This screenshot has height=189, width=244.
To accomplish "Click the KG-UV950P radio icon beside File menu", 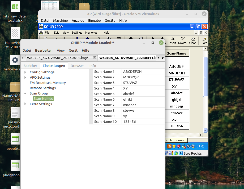I will coord(41,33).
